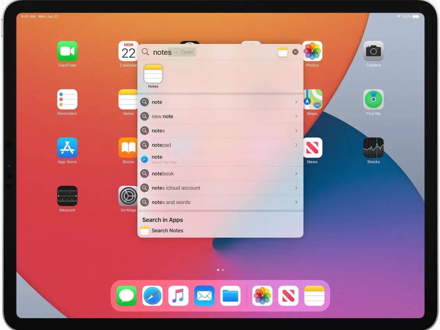This screenshot has height=330, width=440.
Task: Open the FaceTime app
Action: pos(67,51)
